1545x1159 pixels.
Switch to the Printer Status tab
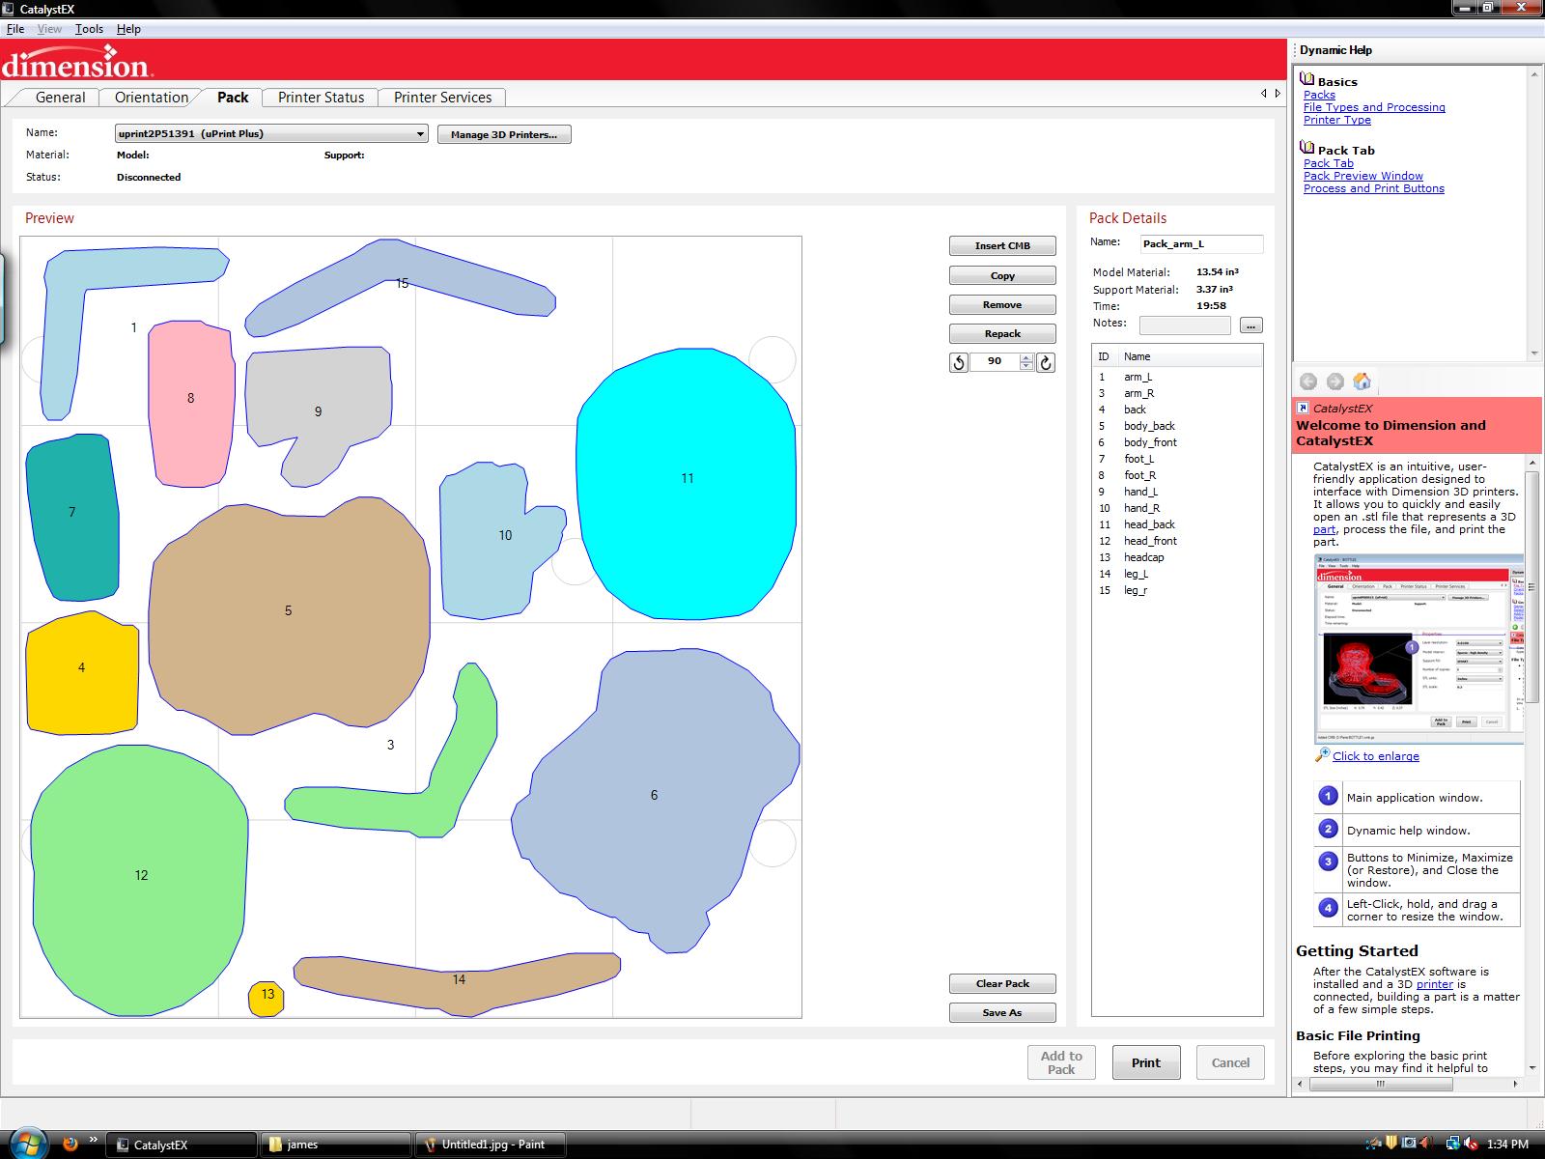click(x=321, y=98)
